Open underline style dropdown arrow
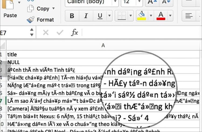The height and width of the screenshot is (132, 202). 109,16
